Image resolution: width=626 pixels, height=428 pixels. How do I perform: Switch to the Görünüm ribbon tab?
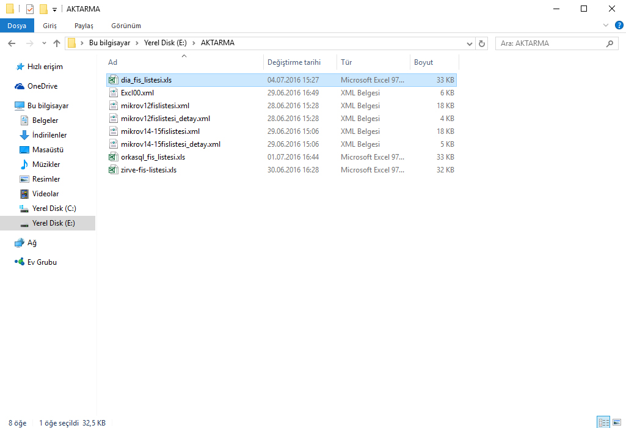tap(126, 26)
